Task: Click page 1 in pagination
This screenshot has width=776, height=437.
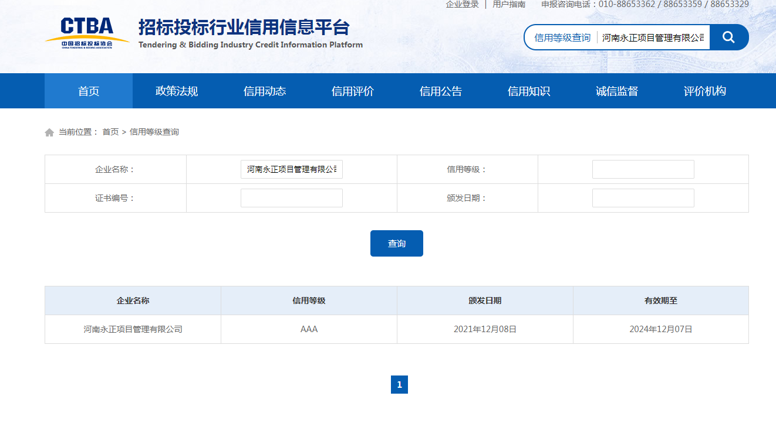Action: (x=399, y=385)
